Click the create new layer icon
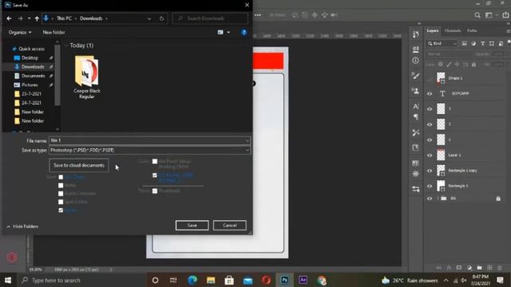The image size is (511, 287). pos(489,268)
